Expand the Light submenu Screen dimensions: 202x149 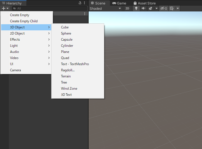tap(26, 46)
